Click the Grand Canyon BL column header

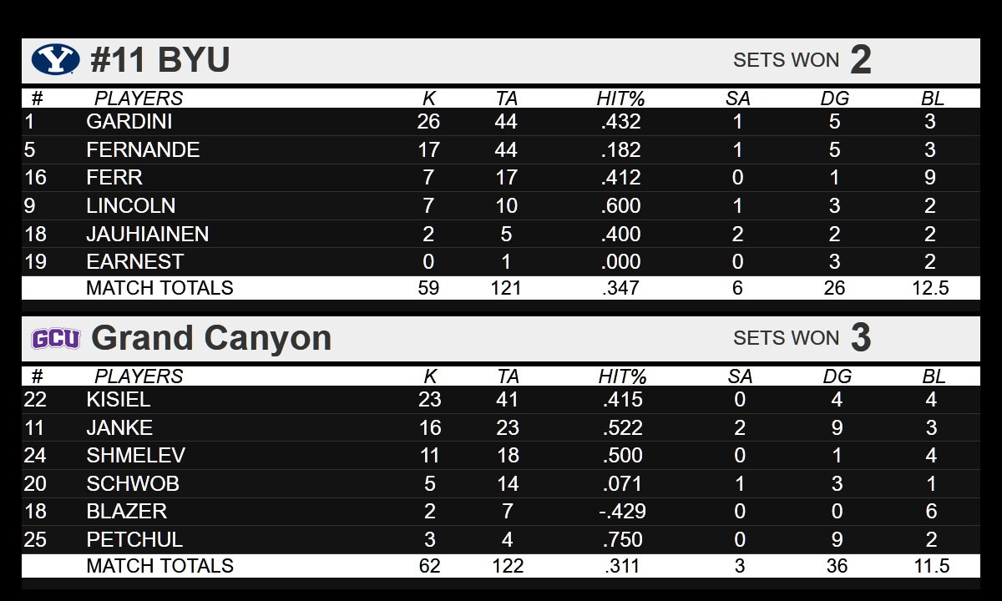(x=934, y=376)
